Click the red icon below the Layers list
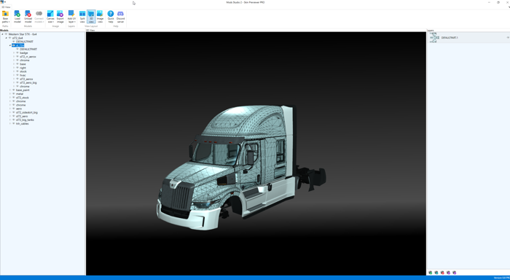The image size is (510, 280). pyautogui.click(x=442, y=273)
